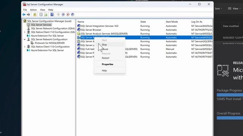Open Sort dropdown in the background window

[218, 9]
